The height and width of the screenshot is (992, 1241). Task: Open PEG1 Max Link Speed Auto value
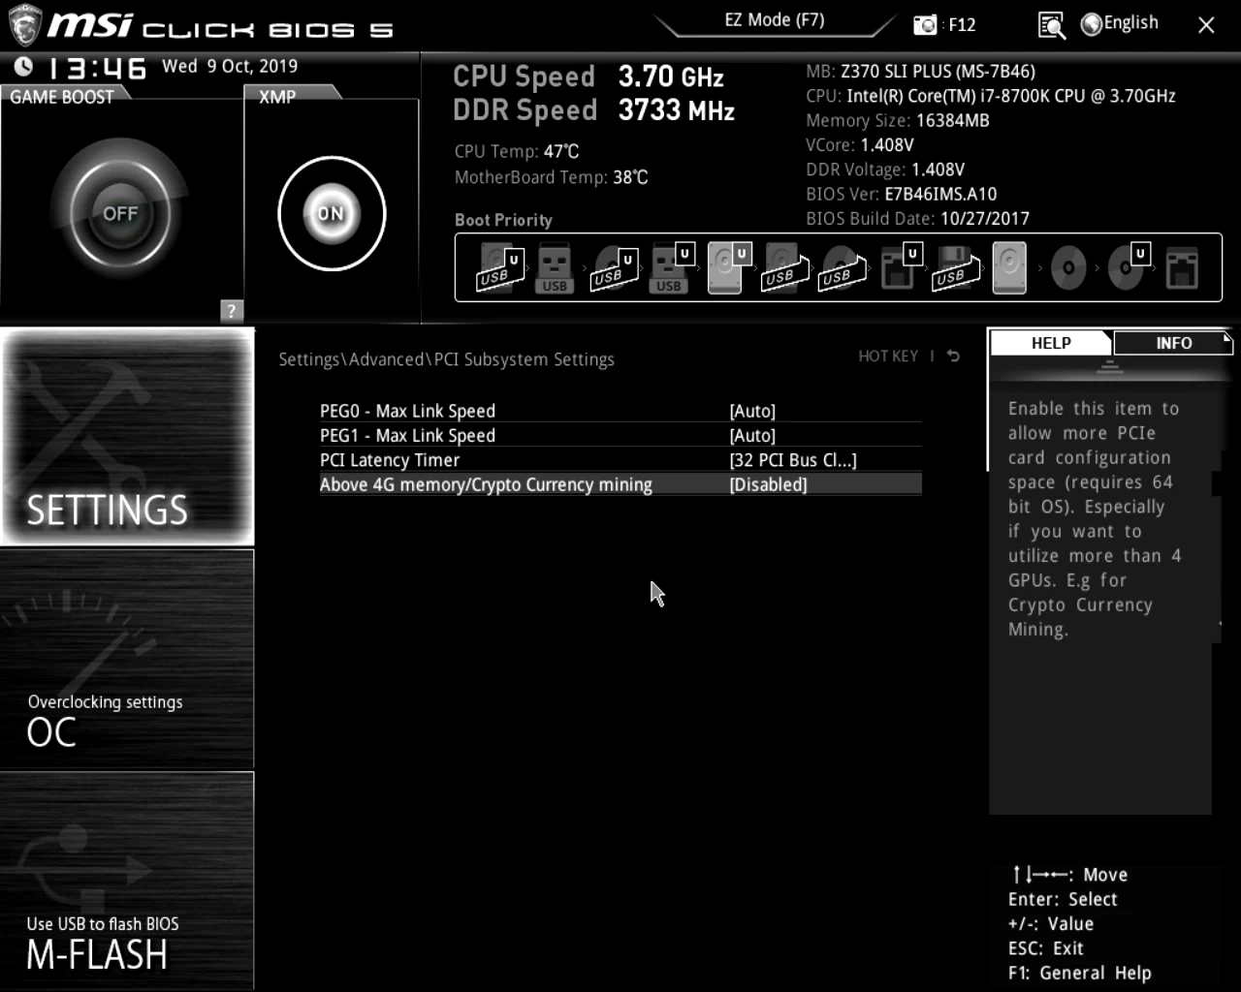(752, 436)
